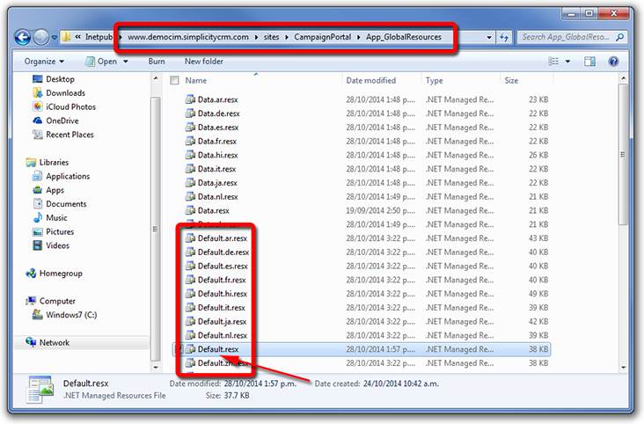644x424 pixels.
Task: Select the Data.nl.resx file icon
Action: [x=190, y=197]
